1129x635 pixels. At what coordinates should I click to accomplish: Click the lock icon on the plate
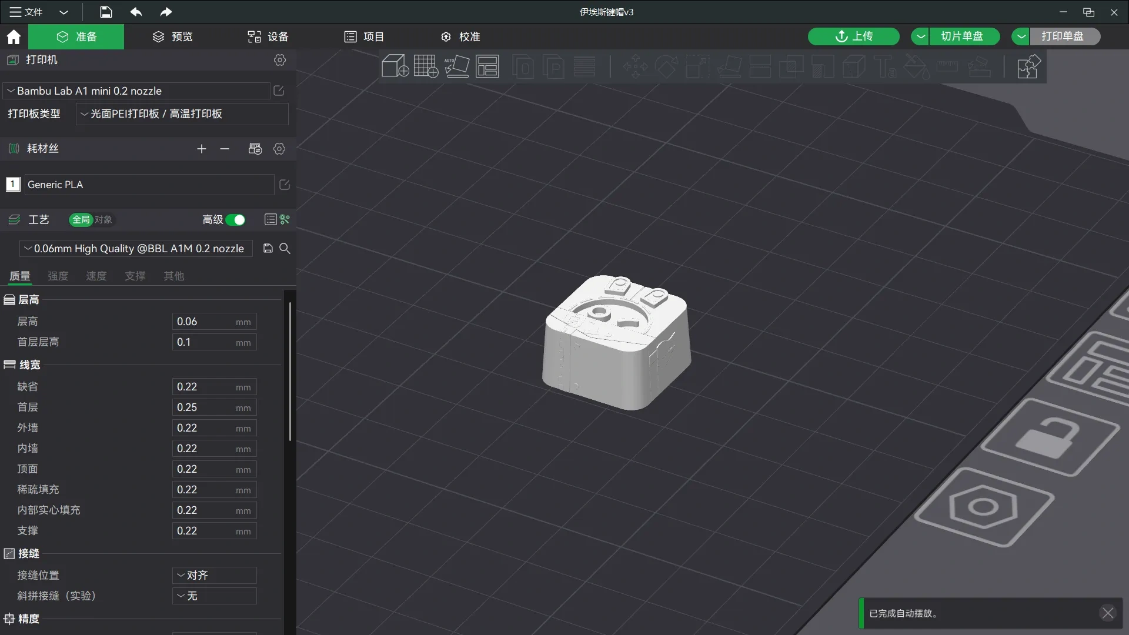1049,437
